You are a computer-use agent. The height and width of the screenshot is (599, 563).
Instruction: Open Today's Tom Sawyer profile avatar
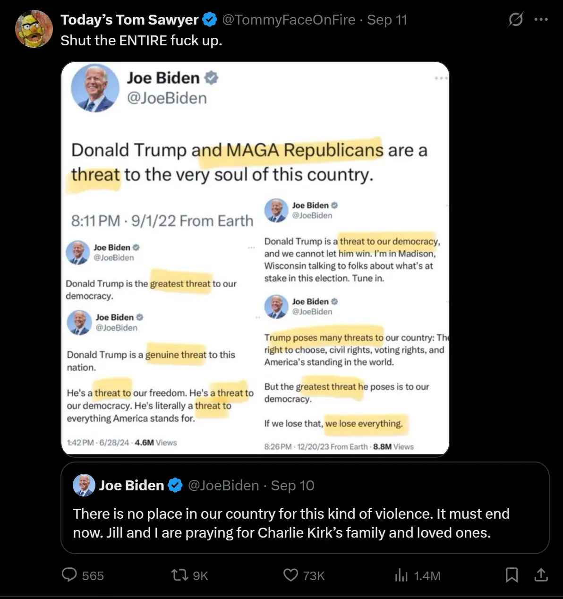click(x=34, y=29)
